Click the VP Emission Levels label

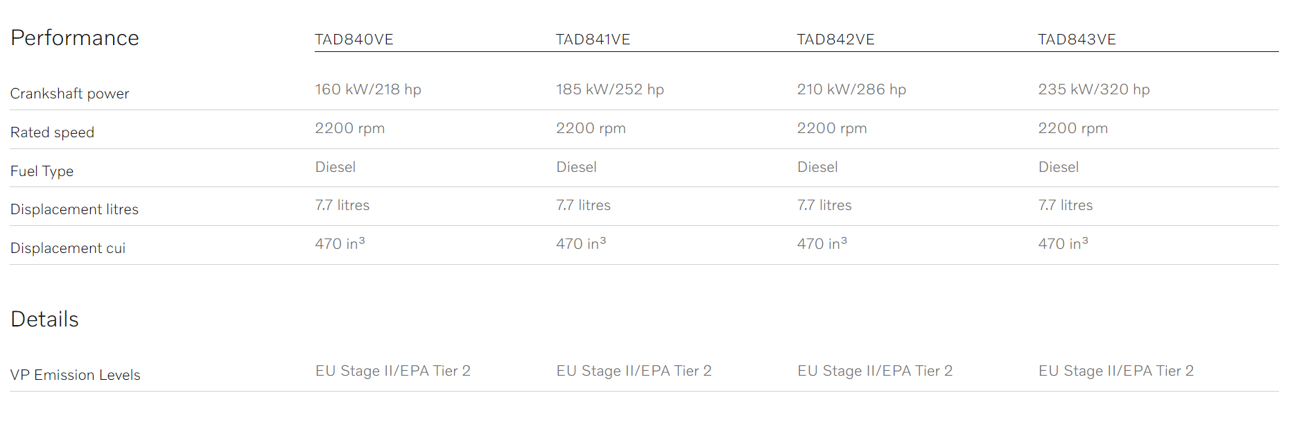click(75, 375)
